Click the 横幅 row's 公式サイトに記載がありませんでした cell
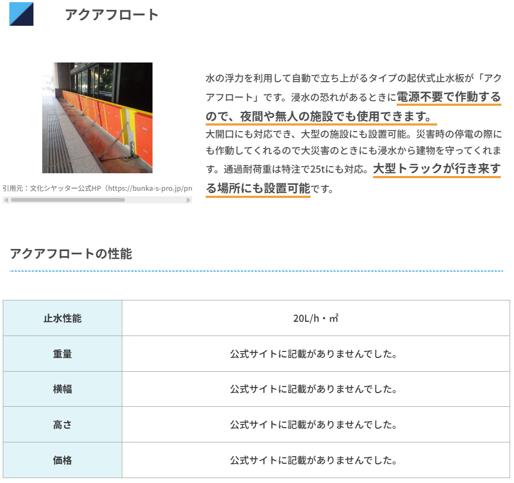Image resolution: width=514 pixels, height=483 pixels. tap(315, 389)
